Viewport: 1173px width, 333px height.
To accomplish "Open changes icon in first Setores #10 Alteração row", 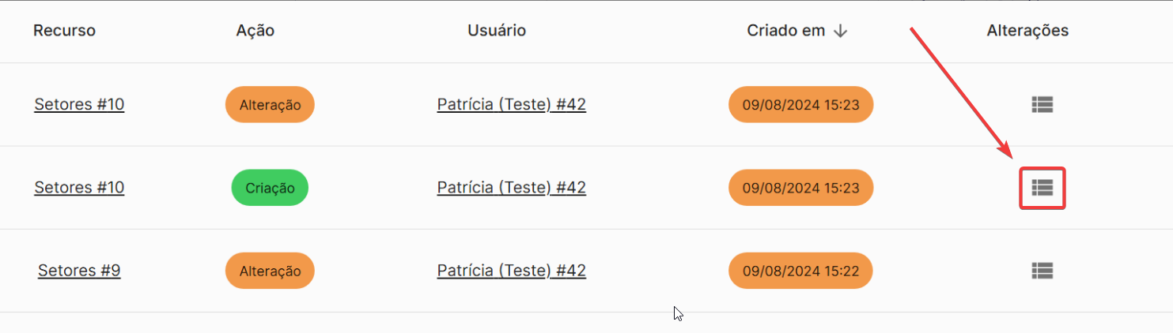I will (1042, 104).
